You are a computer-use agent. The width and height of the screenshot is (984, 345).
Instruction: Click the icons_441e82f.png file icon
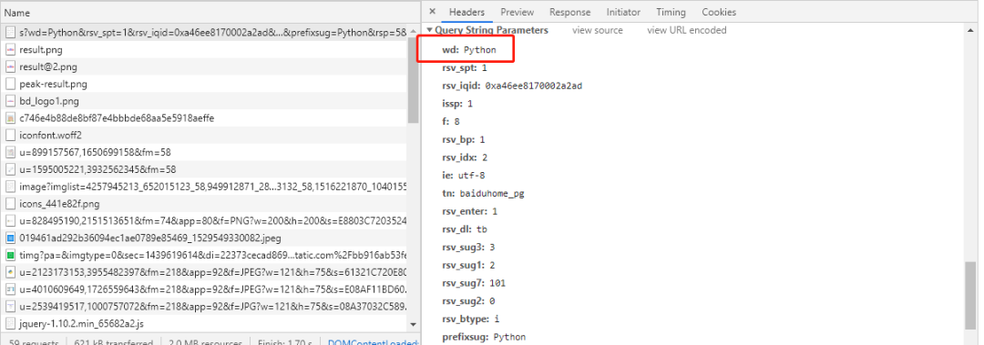click(10, 204)
